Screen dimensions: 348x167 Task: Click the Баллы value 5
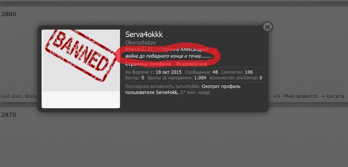[x=143, y=78]
